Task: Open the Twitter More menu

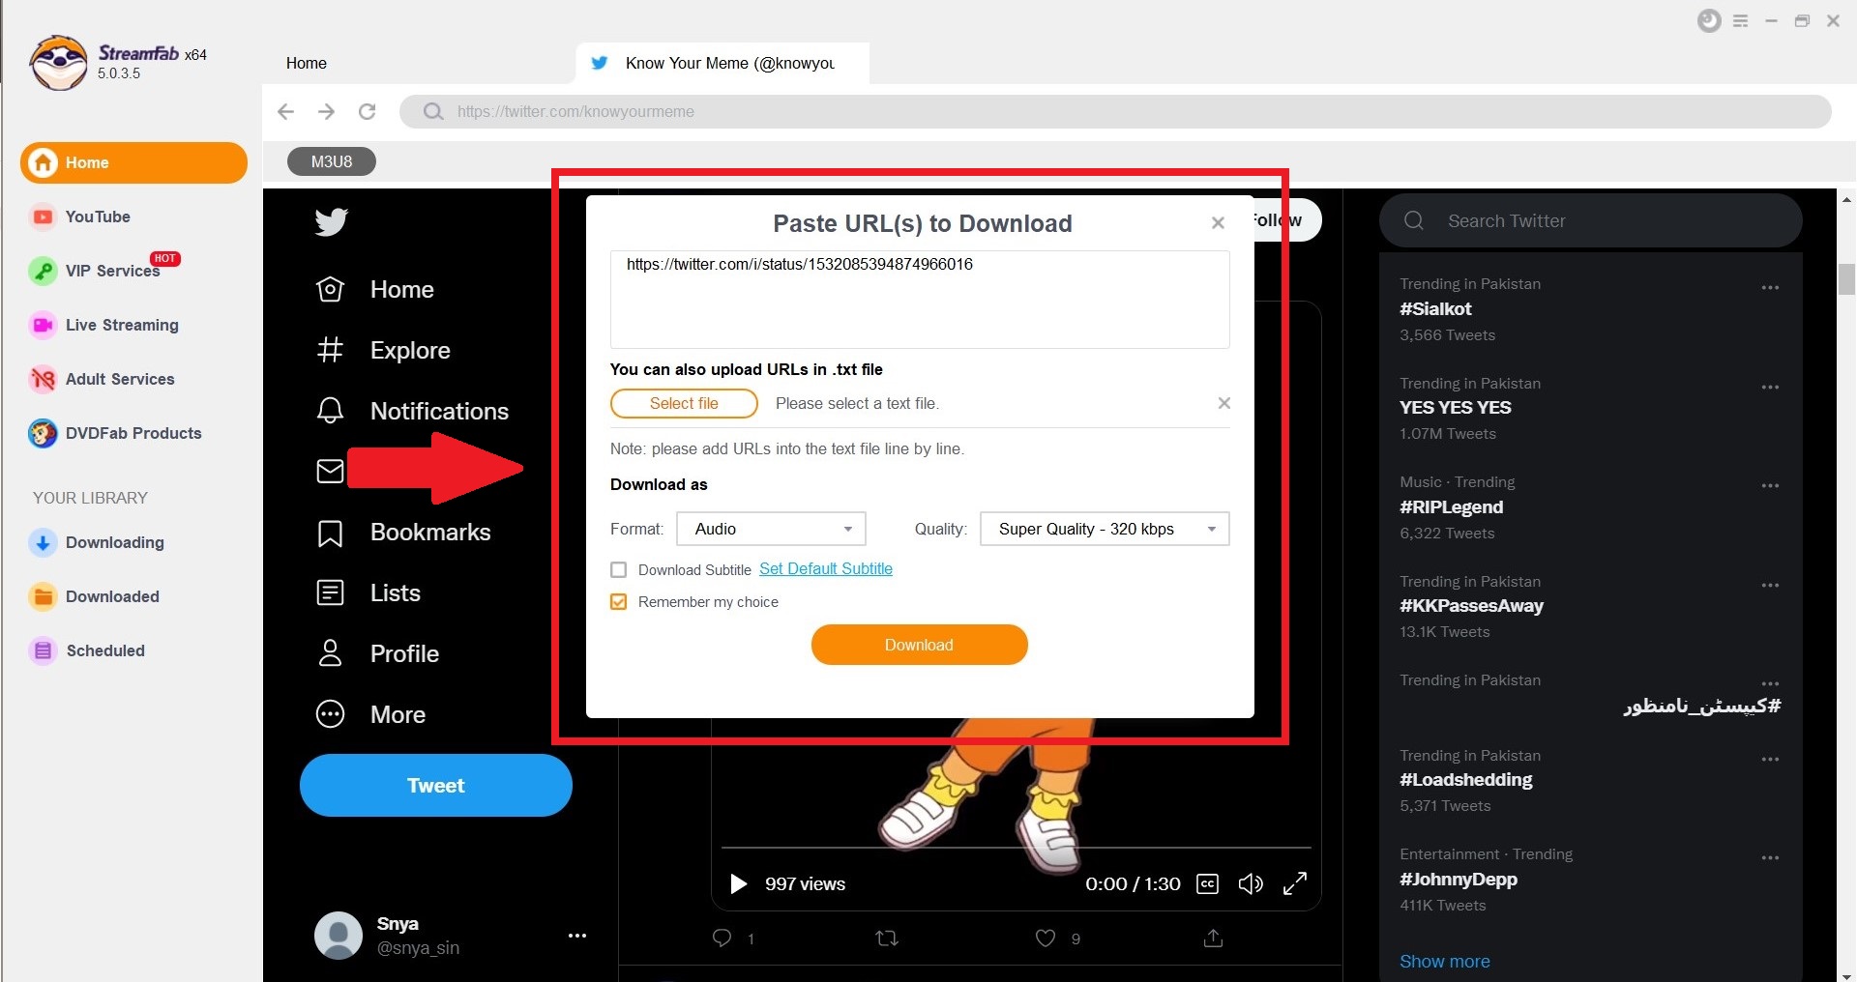Action: pyautogui.click(x=371, y=714)
